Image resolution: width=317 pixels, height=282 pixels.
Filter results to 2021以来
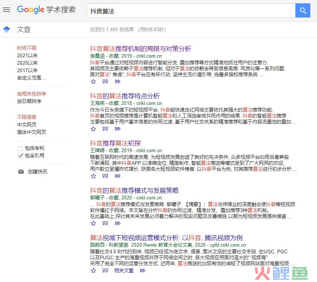pyautogui.click(x=27, y=55)
